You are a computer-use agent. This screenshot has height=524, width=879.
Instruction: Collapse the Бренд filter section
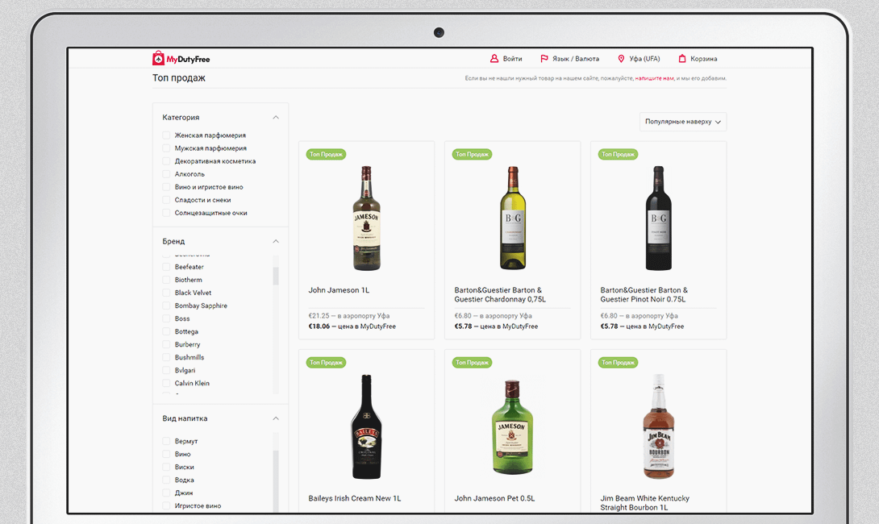(275, 241)
